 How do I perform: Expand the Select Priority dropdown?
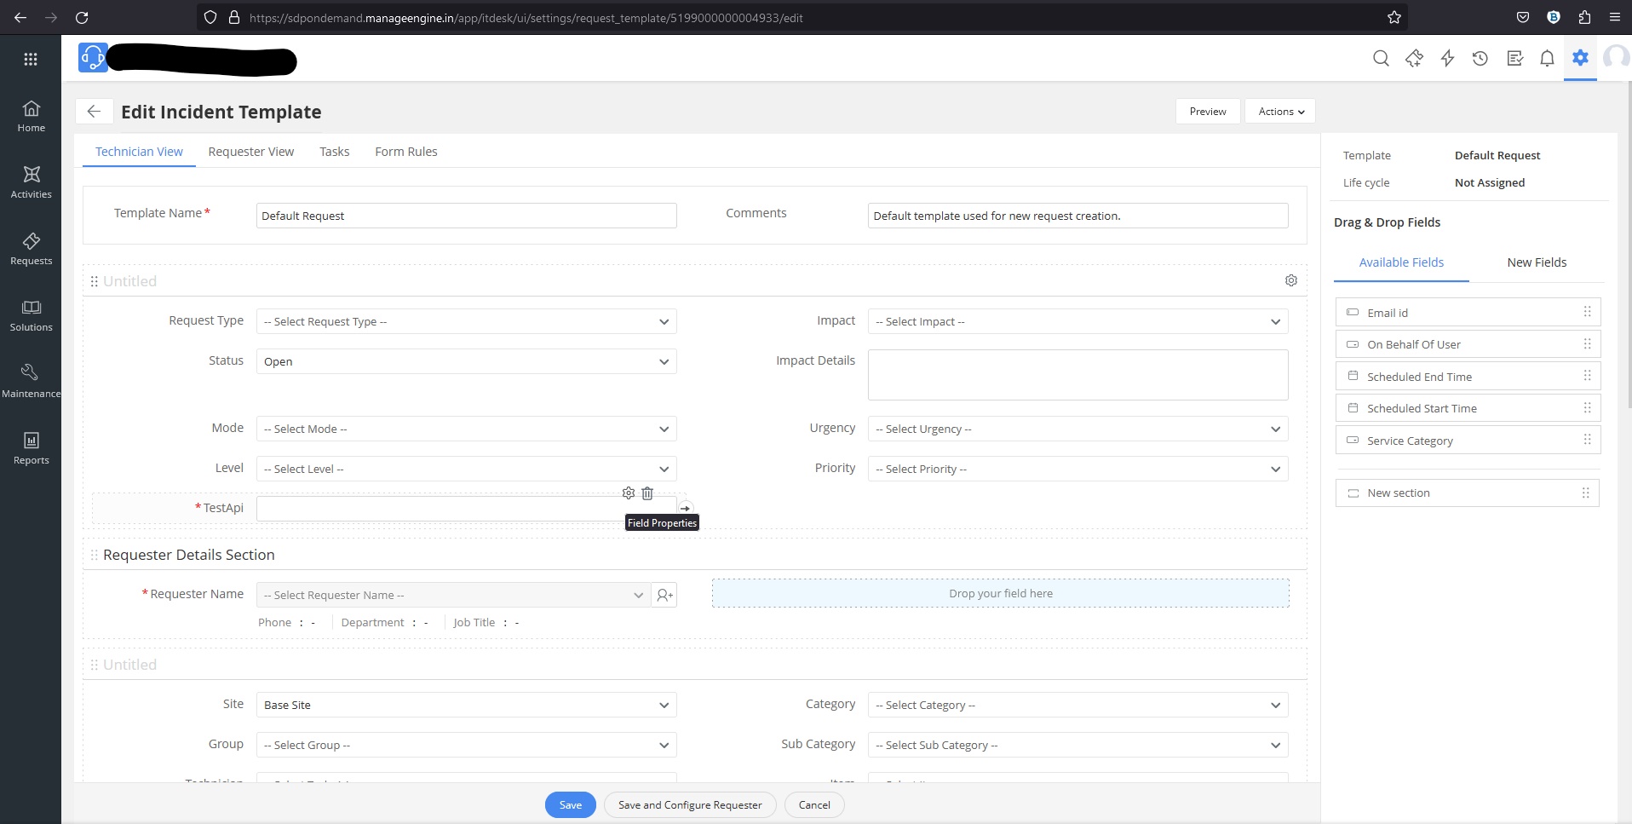1077,470
